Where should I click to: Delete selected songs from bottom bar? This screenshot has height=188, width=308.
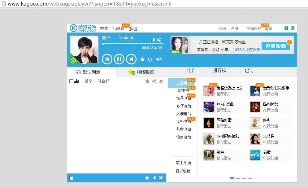161,177
